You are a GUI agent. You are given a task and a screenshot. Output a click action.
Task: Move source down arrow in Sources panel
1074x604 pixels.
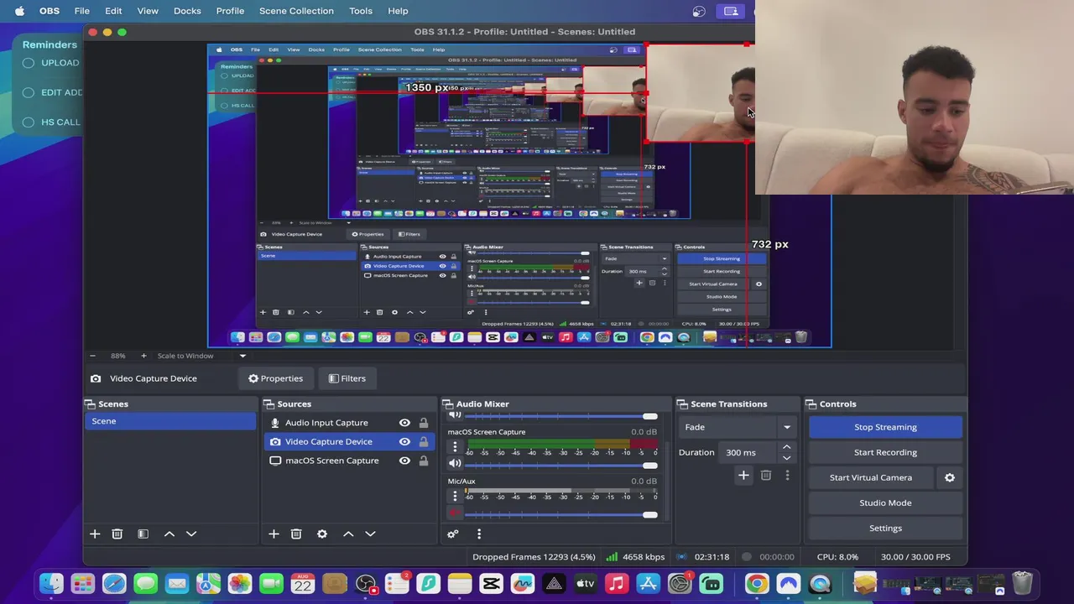click(370, 534)
